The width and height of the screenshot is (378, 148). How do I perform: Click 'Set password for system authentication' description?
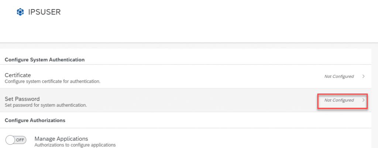click(x=46, y=105)
